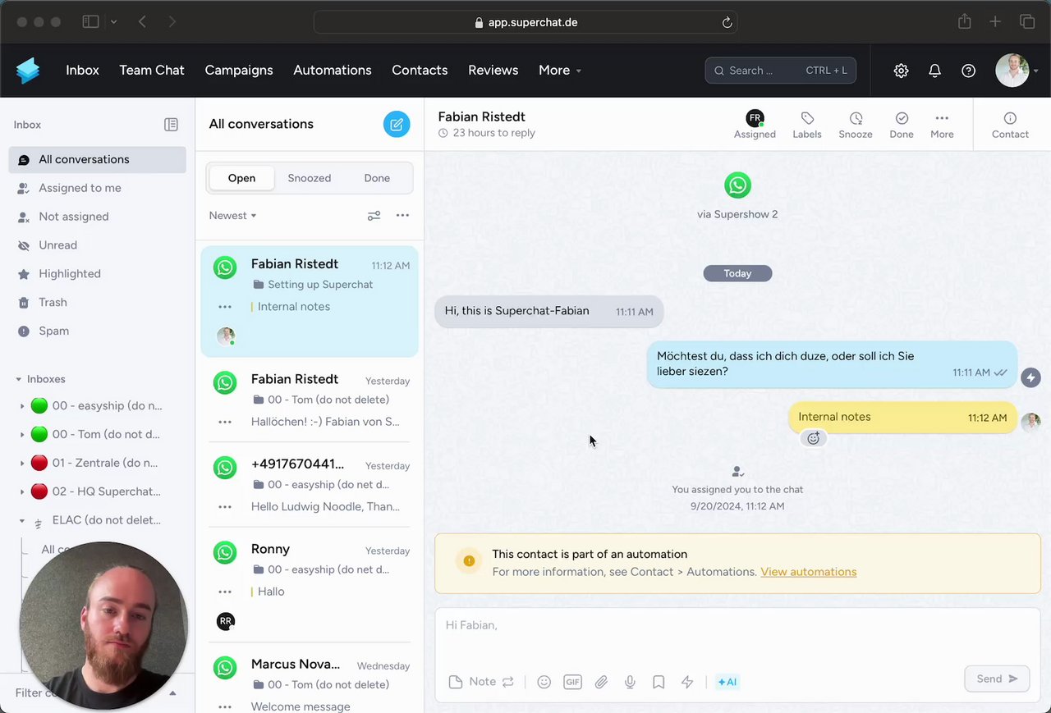Click the Send button
The height and width of the screenshot is (713, 1051).
(997, 679)
